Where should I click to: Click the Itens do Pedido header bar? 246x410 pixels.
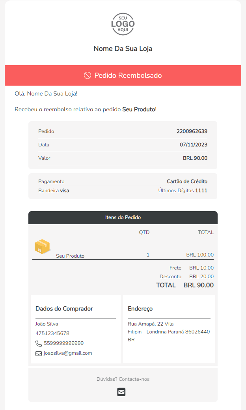click(123, 217)
